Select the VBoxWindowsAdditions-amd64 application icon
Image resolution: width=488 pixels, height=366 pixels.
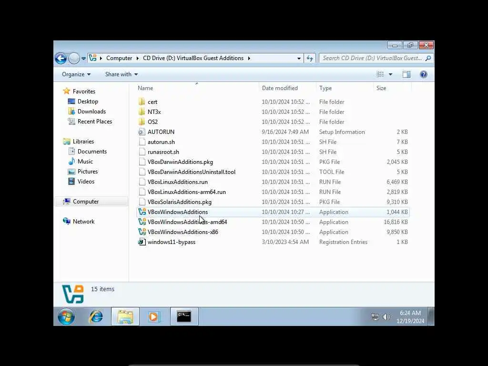[142, 222]
